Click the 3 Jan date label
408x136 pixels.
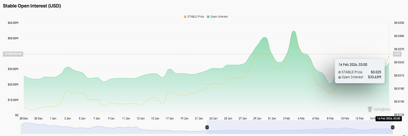click(x=68, y=118)
